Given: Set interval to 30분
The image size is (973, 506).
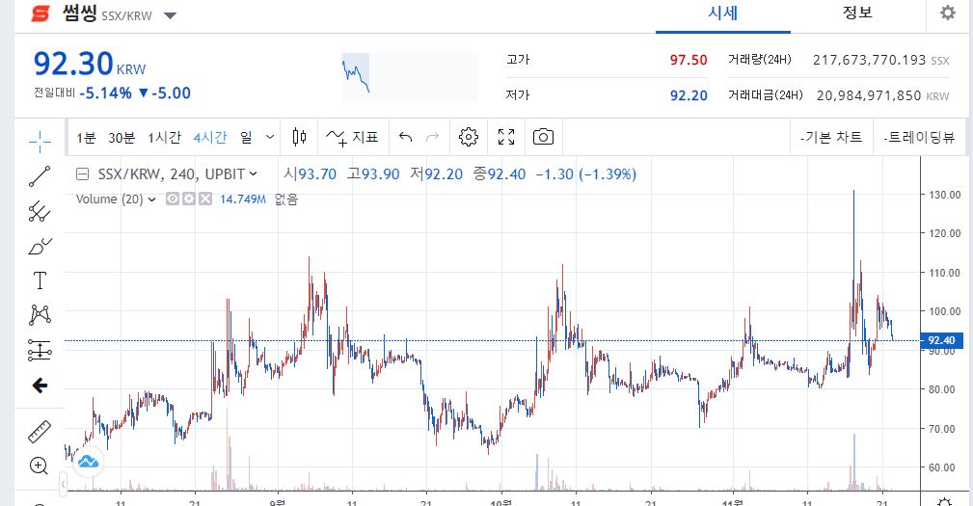Looking at the screenshot, I should click(121, 138).
